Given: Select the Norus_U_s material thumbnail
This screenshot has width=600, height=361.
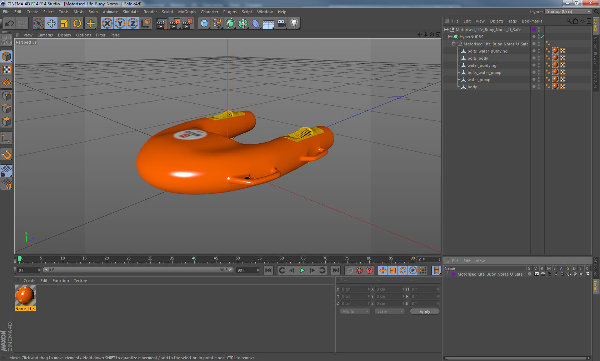Looking at the screenshot, I should tap(25, 296).
